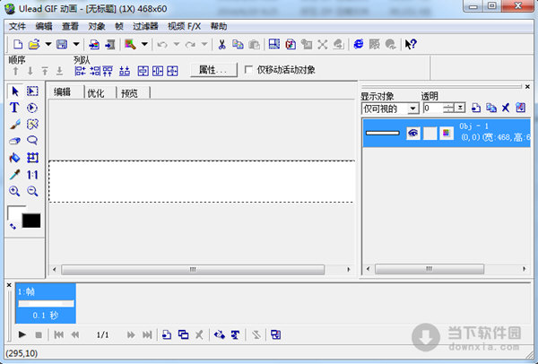Viewport: 538px width, 364px height.
Task: Click the Cut scissors icon
Action: tap(222, 44)
